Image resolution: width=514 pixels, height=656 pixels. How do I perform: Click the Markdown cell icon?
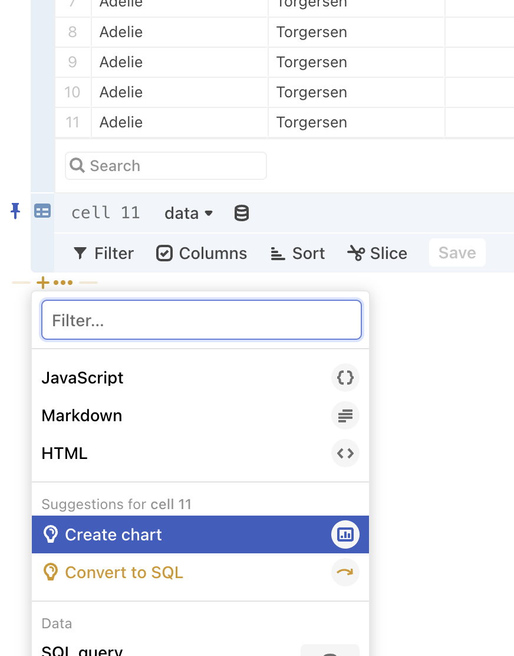(x=345, y=415)
